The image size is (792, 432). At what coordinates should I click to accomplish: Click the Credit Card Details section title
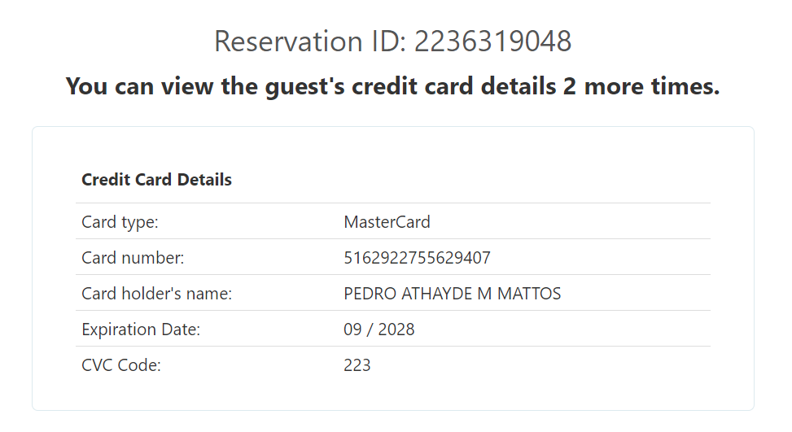tap(156, 180)
